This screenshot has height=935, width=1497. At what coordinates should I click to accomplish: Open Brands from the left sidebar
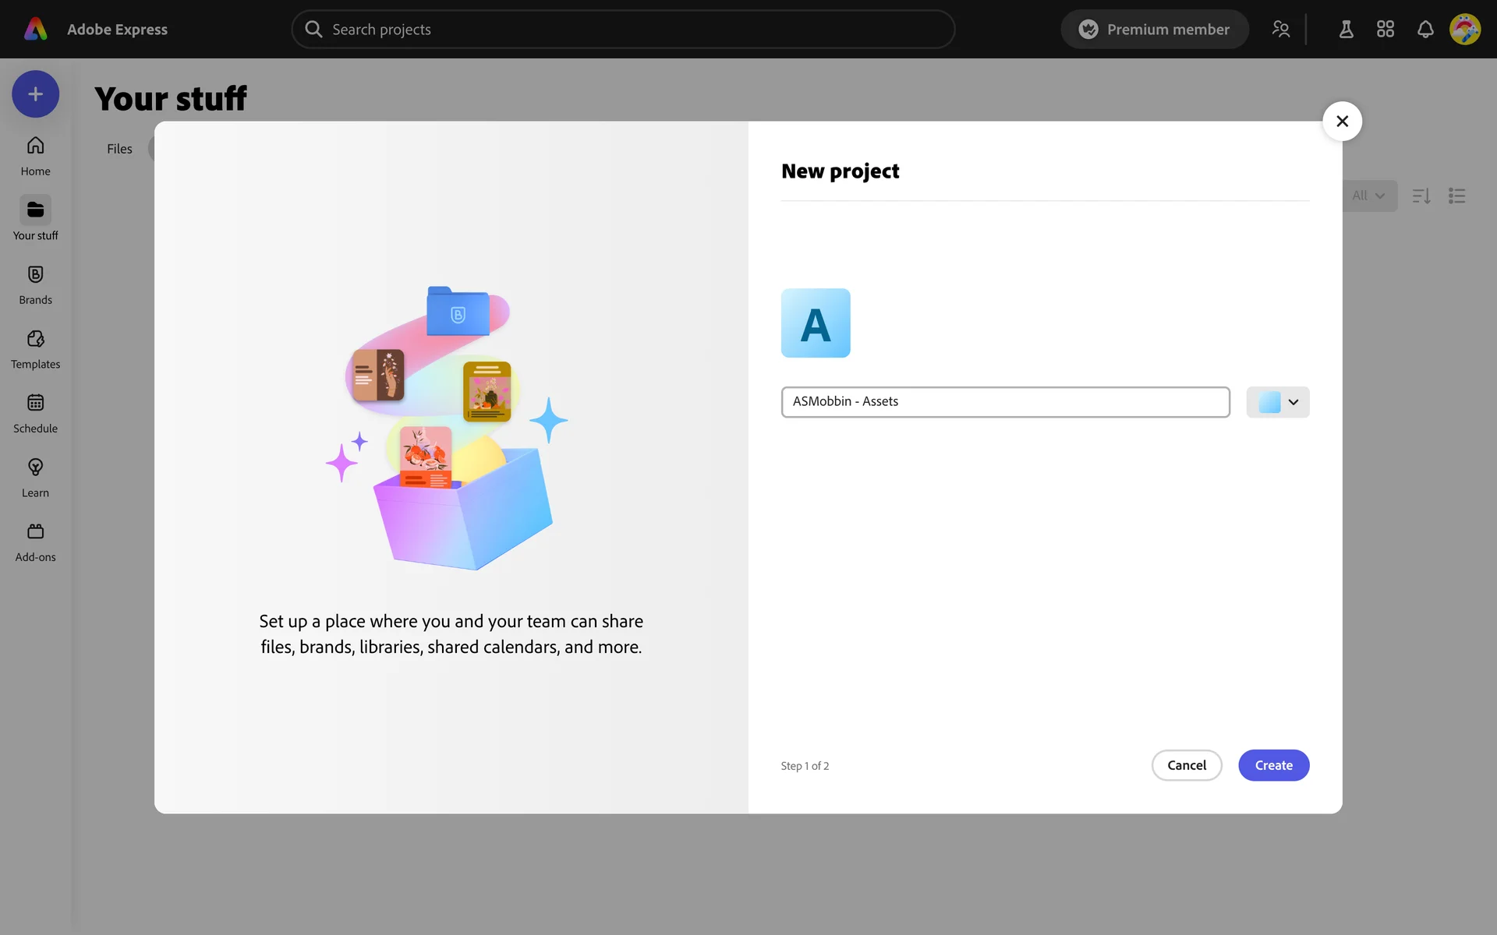pos(35,284)
